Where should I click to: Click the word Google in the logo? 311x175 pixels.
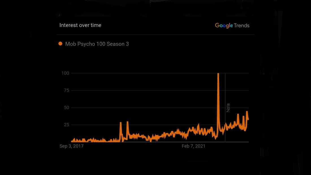coord(224,25)
